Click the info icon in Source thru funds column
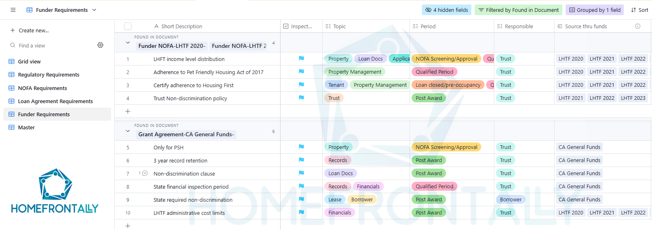This screenshot has height=230, width=652. click(x=638, y=26)
